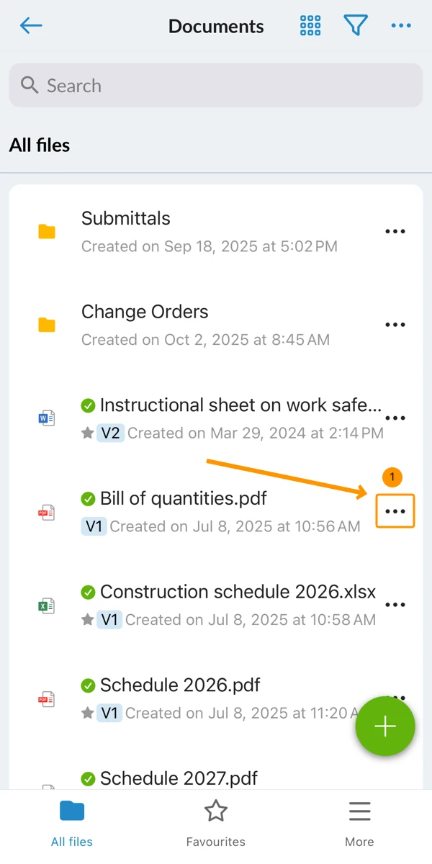
Task: Tap the back arrow icon
Action: pos(31,27)
